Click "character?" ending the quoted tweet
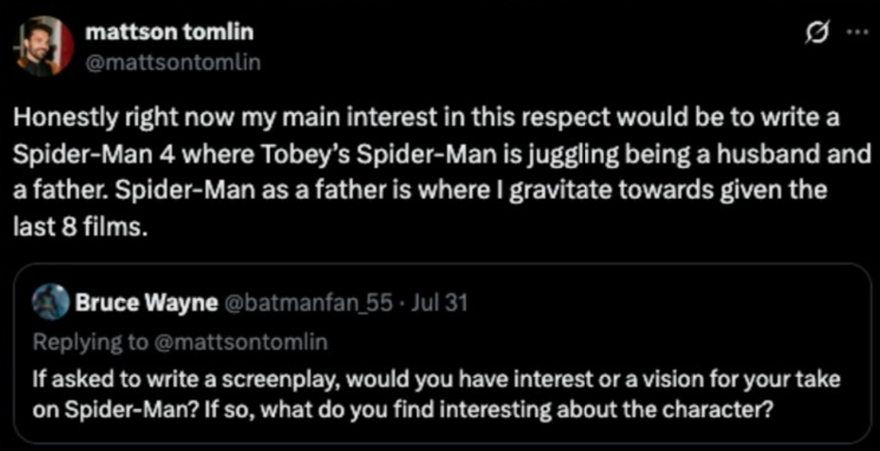 [724, 409]
